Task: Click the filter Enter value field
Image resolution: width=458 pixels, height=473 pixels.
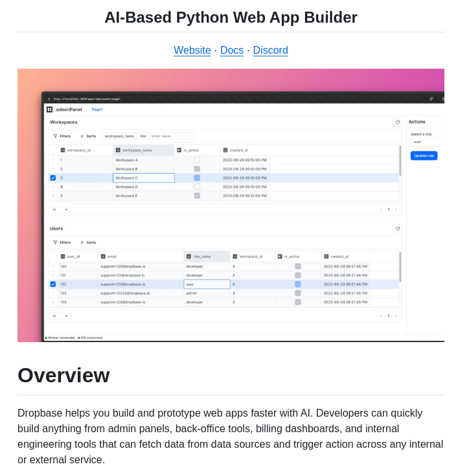Action: click(x=171, y=136)
